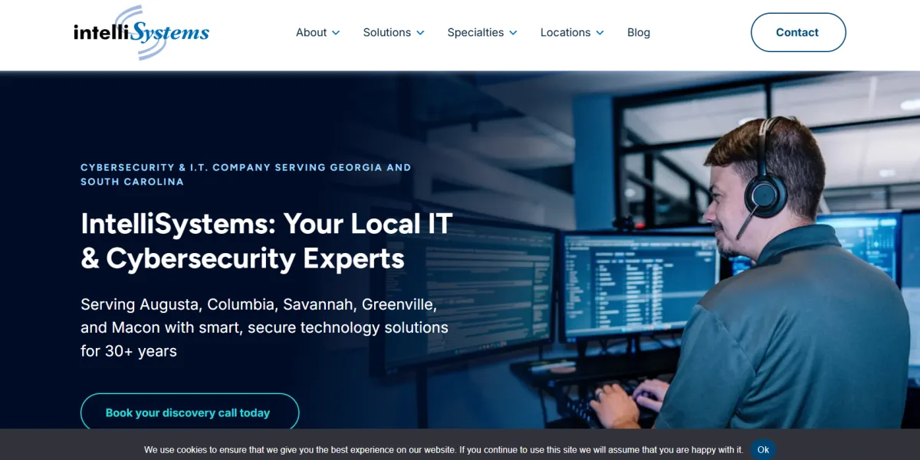Screen dimensions: 920x460
Task: Open the Solutions menu
Action: tap(387, 32)
